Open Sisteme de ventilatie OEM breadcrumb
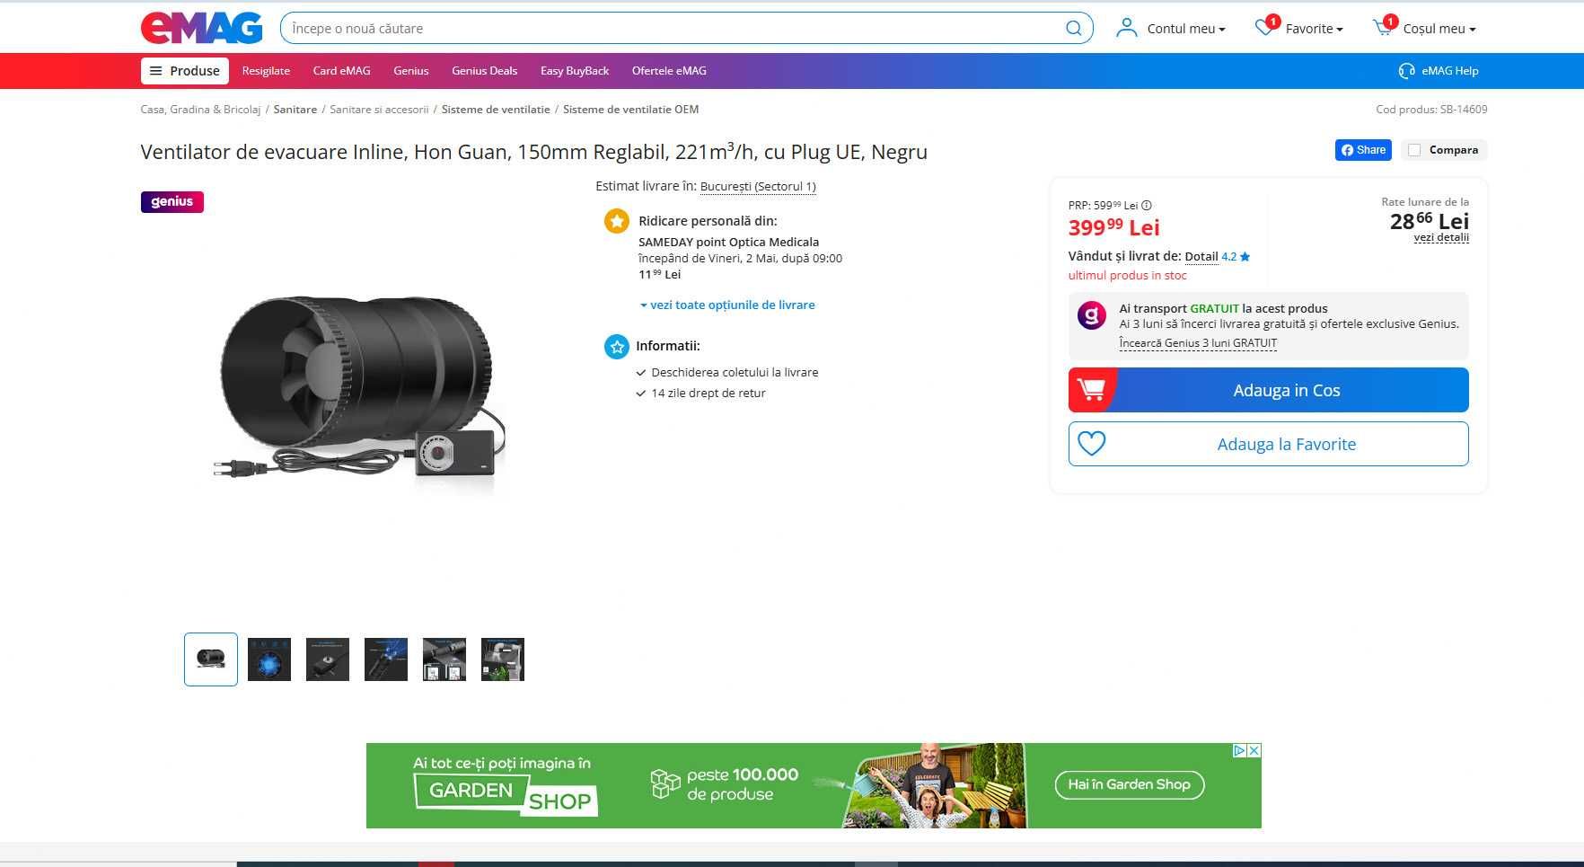This screenshot has width=1584, height=867. coord(630,110)
